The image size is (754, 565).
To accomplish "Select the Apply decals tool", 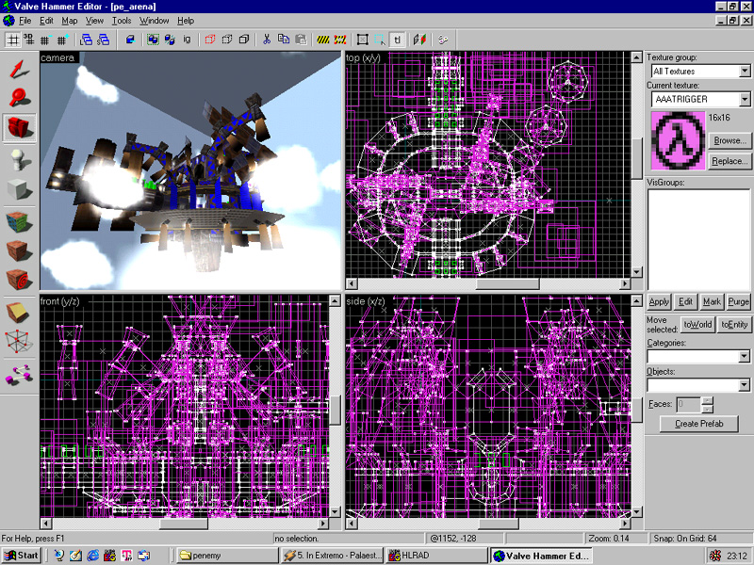I will pyautogui.click(x=18, y=280).
